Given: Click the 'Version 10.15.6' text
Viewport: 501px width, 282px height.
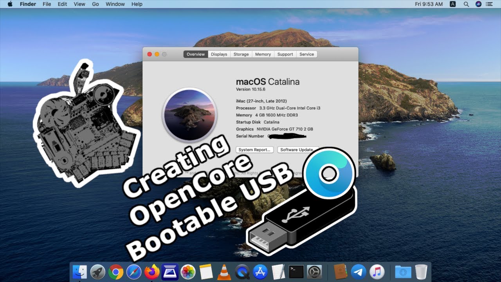Looking at the screenshot, I should point(250,89).
